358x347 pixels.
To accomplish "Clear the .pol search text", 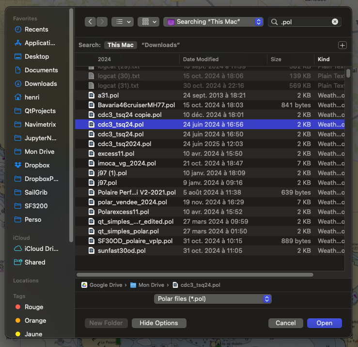I will (x=335, y=22).
